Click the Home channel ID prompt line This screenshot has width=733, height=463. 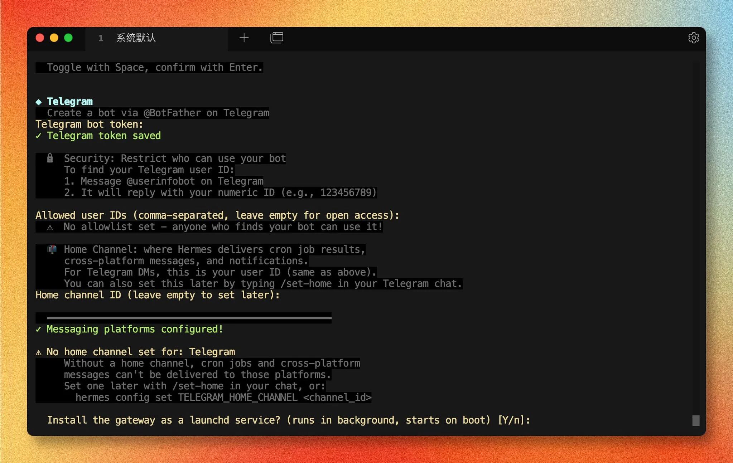(158, 295)
